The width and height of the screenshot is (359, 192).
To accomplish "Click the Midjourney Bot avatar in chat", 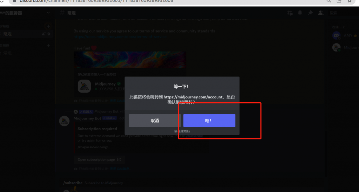I will coord(65,121).
